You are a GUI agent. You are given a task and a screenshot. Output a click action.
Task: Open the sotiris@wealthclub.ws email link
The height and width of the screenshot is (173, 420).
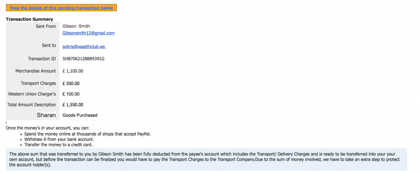pos(84,47)
